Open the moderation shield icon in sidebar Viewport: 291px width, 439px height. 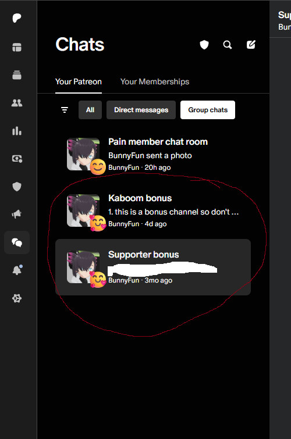(17, 187)
